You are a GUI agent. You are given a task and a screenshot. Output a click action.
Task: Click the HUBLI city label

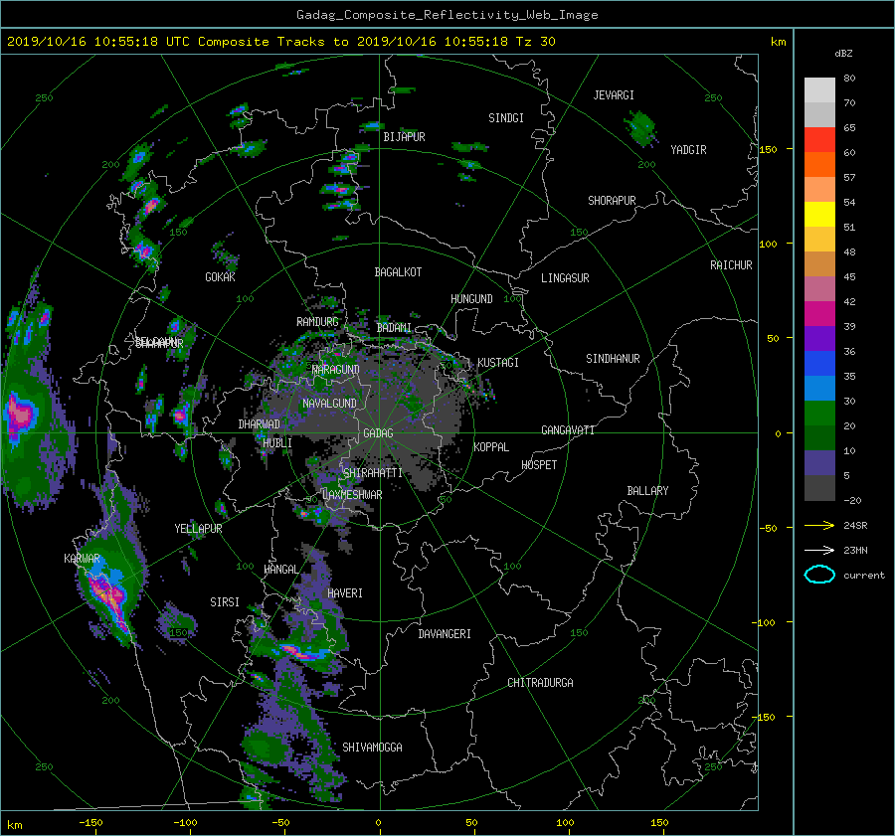277,443
